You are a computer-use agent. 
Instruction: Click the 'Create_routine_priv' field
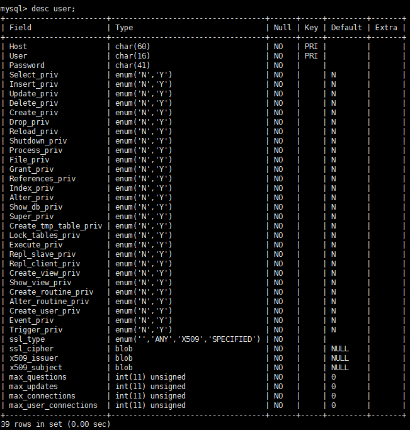[51, 292]
